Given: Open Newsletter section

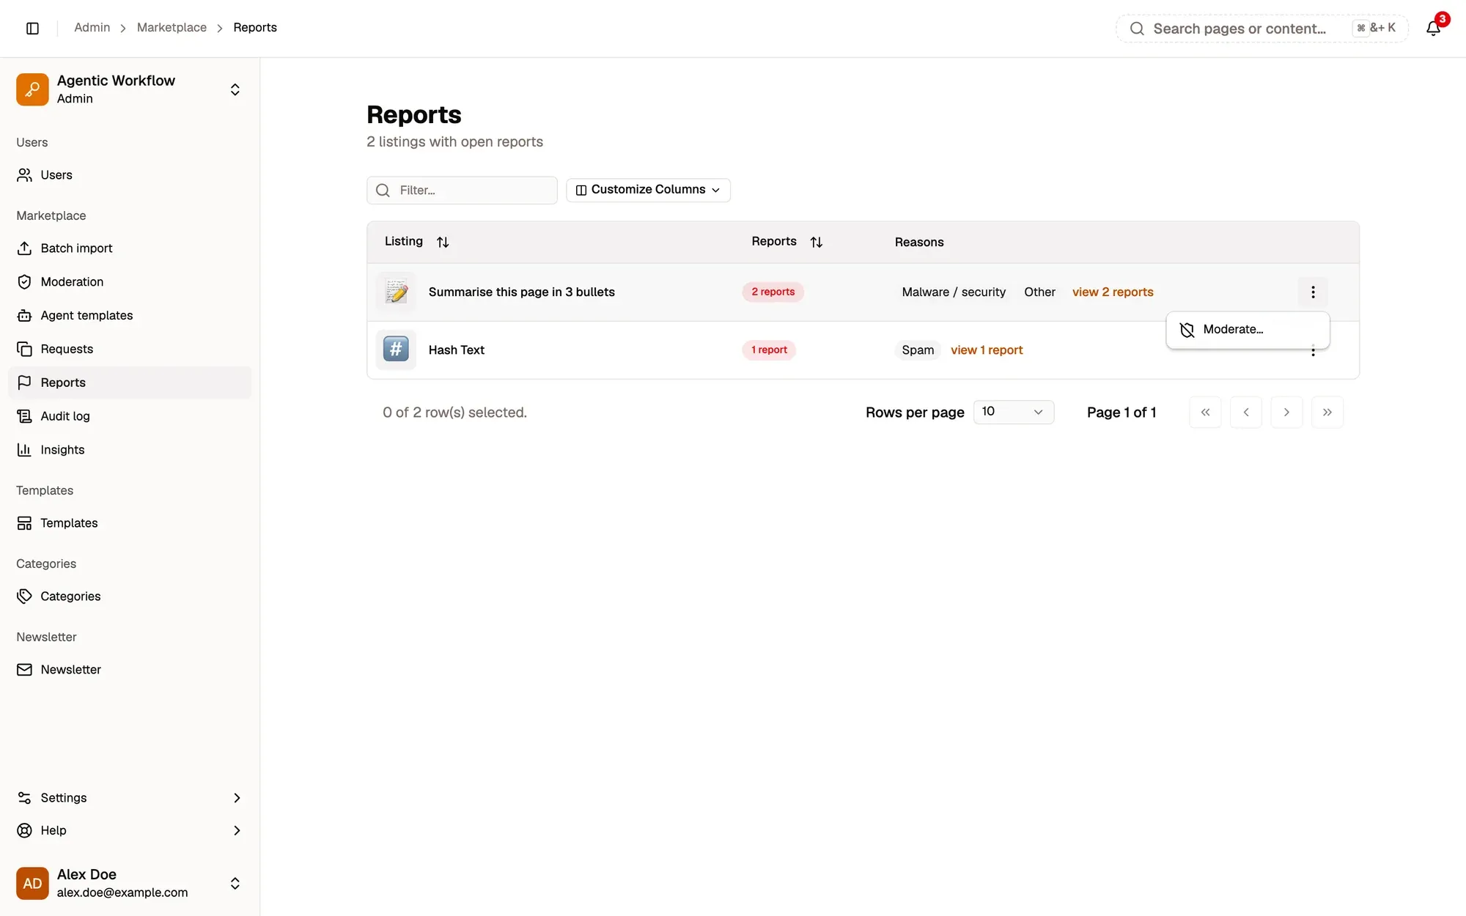Looking at the screenshot, I should [x=130, y=669].
